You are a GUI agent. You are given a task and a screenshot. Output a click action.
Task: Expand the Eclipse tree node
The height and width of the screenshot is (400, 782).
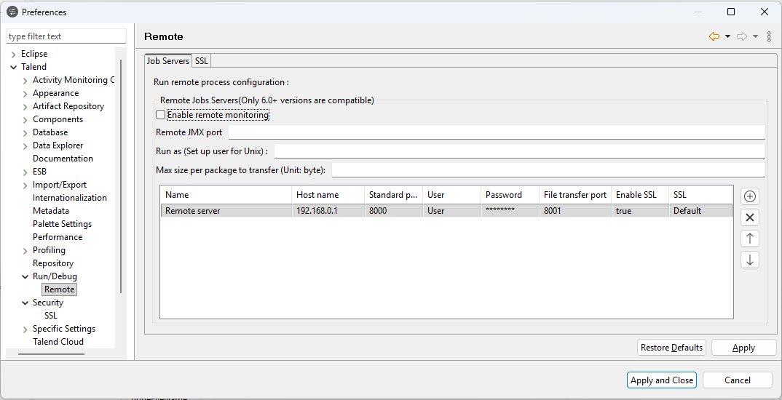point(14,54)
